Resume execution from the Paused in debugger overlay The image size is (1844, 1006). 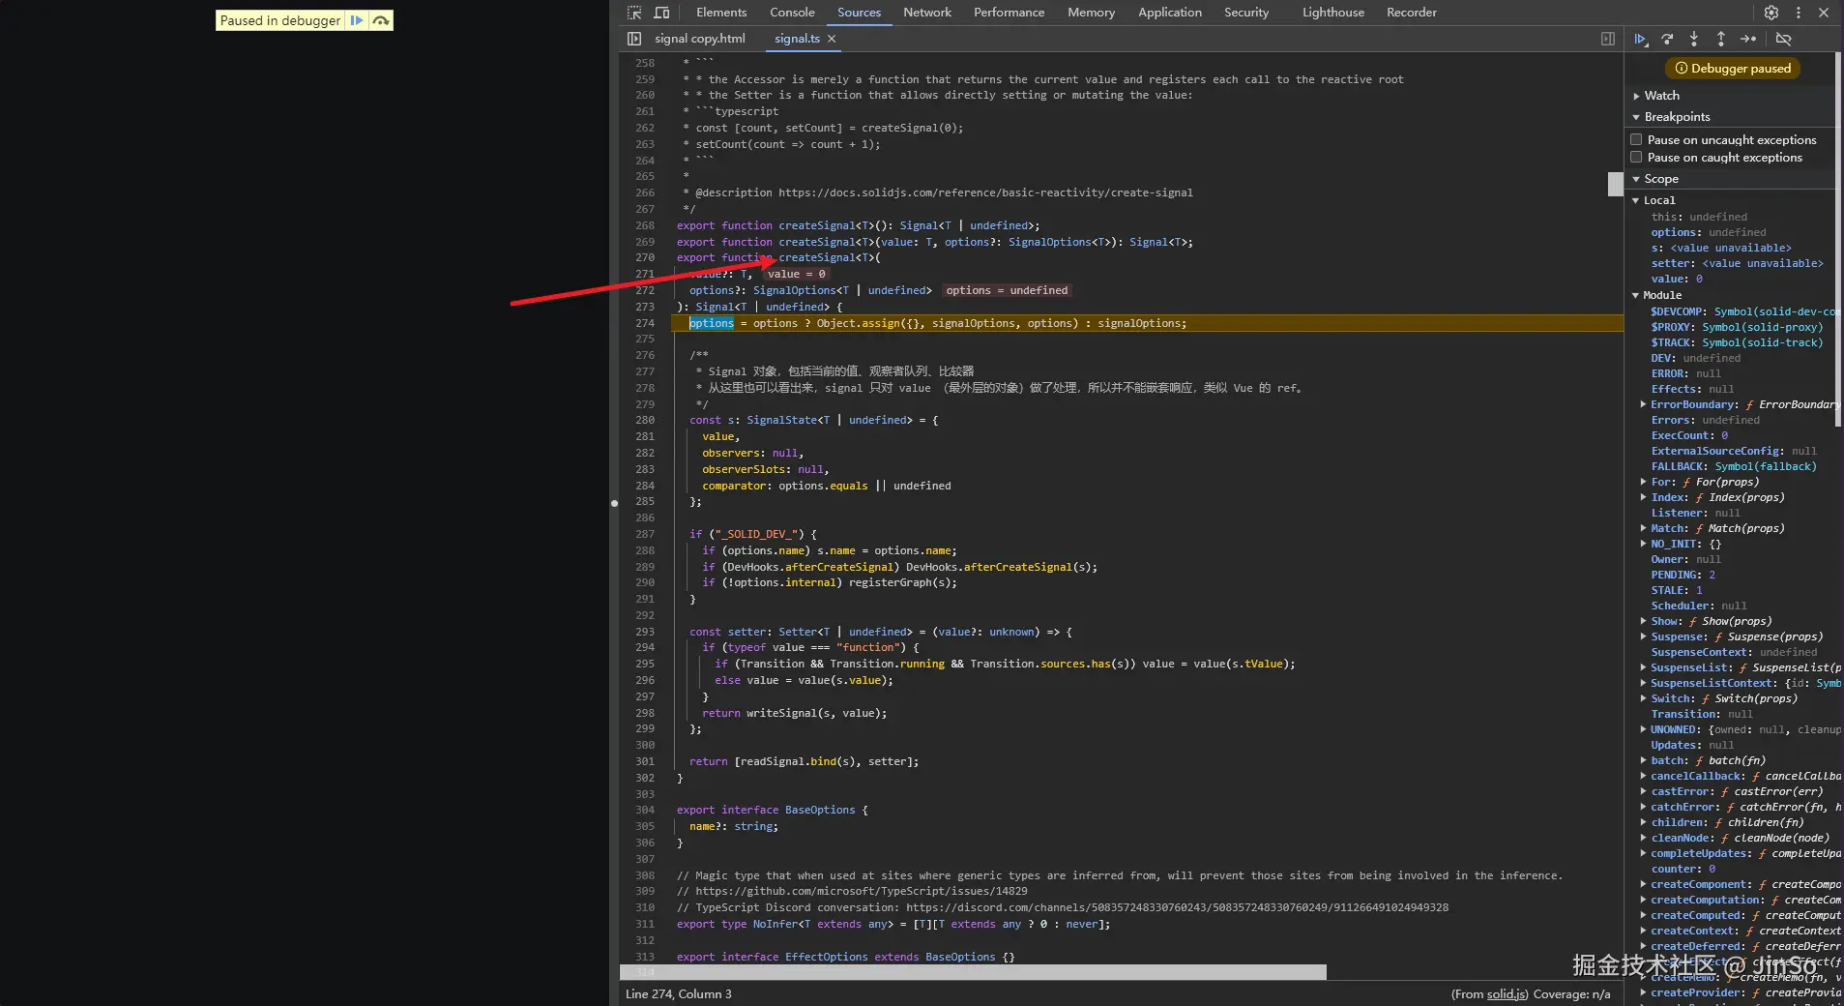[x=357, y=20]
